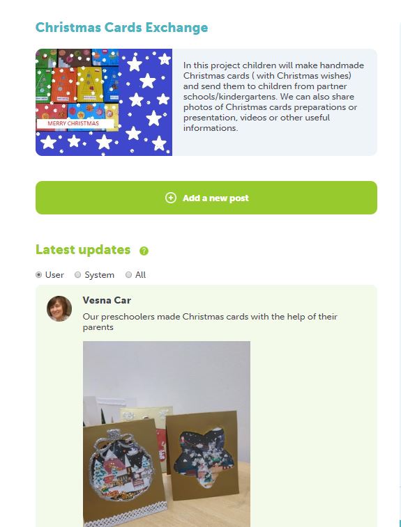This screenshot has height=527, width=401.
Task: Click the Christmas Cards Exchange title
Action: coord(121,28)
